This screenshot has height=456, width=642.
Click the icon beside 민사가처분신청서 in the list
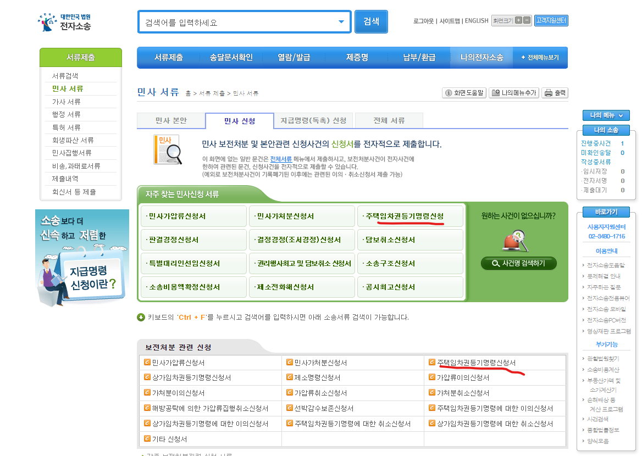tap(290, 362)
